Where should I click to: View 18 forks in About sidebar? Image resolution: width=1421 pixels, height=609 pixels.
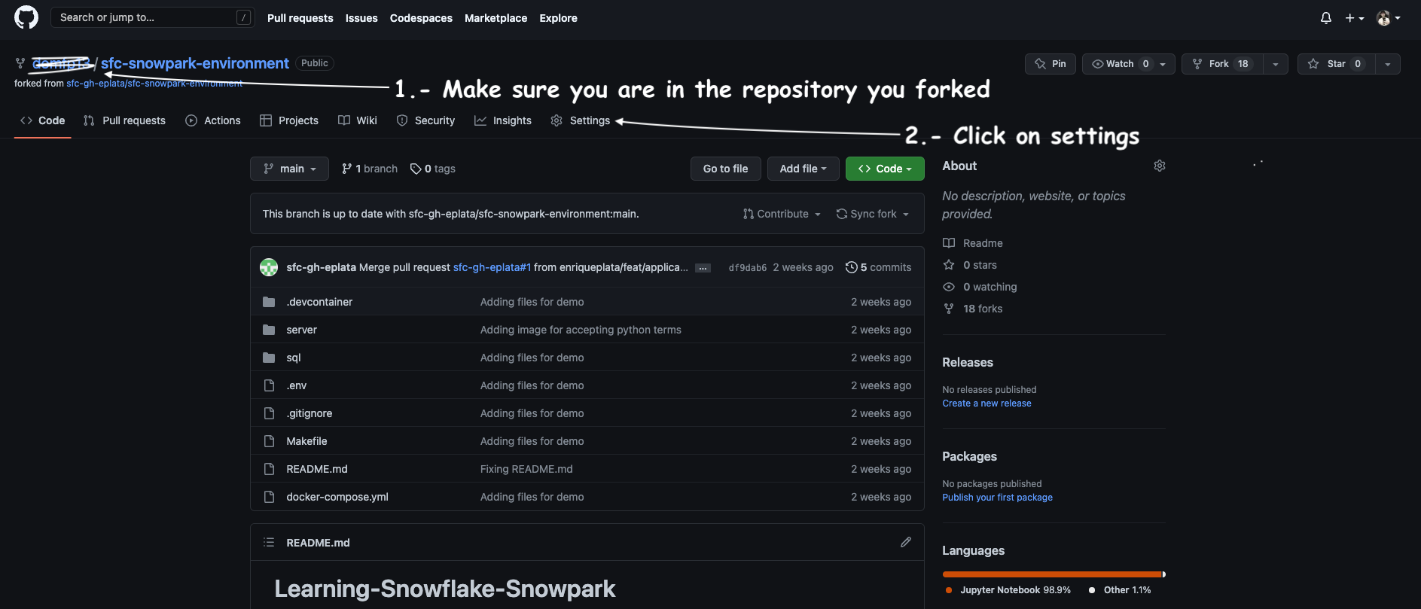pos(973,309)
